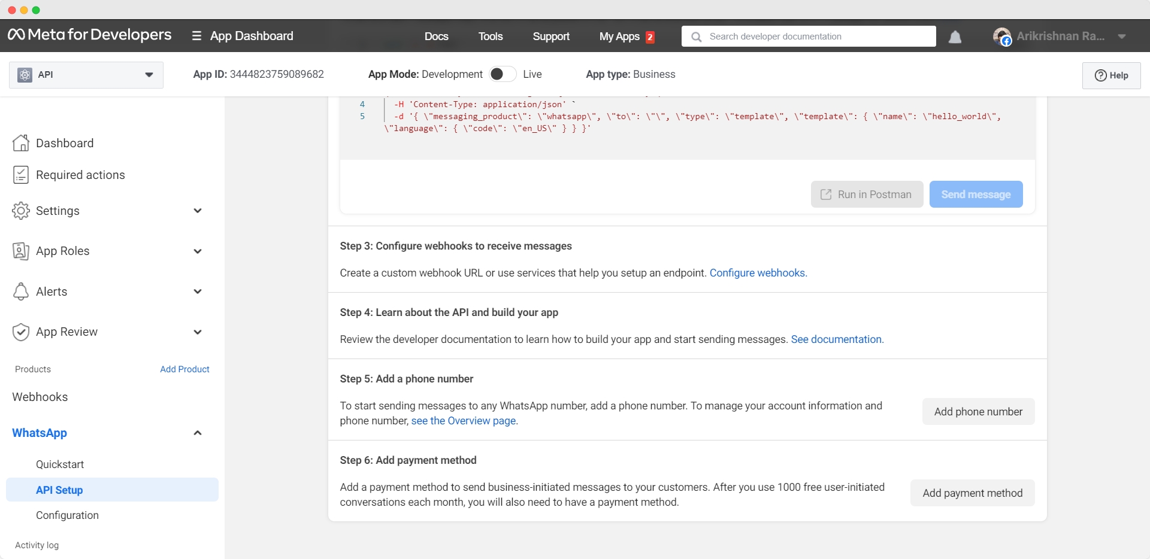Click the Help question mark icon
The height and width of the screenshot is (559, 1150).
pyautogui.click(x=1100, y=75)
